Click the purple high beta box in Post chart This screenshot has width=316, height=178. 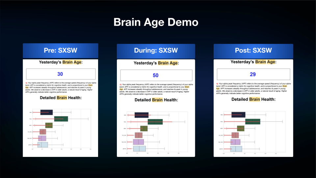point(235,142)
